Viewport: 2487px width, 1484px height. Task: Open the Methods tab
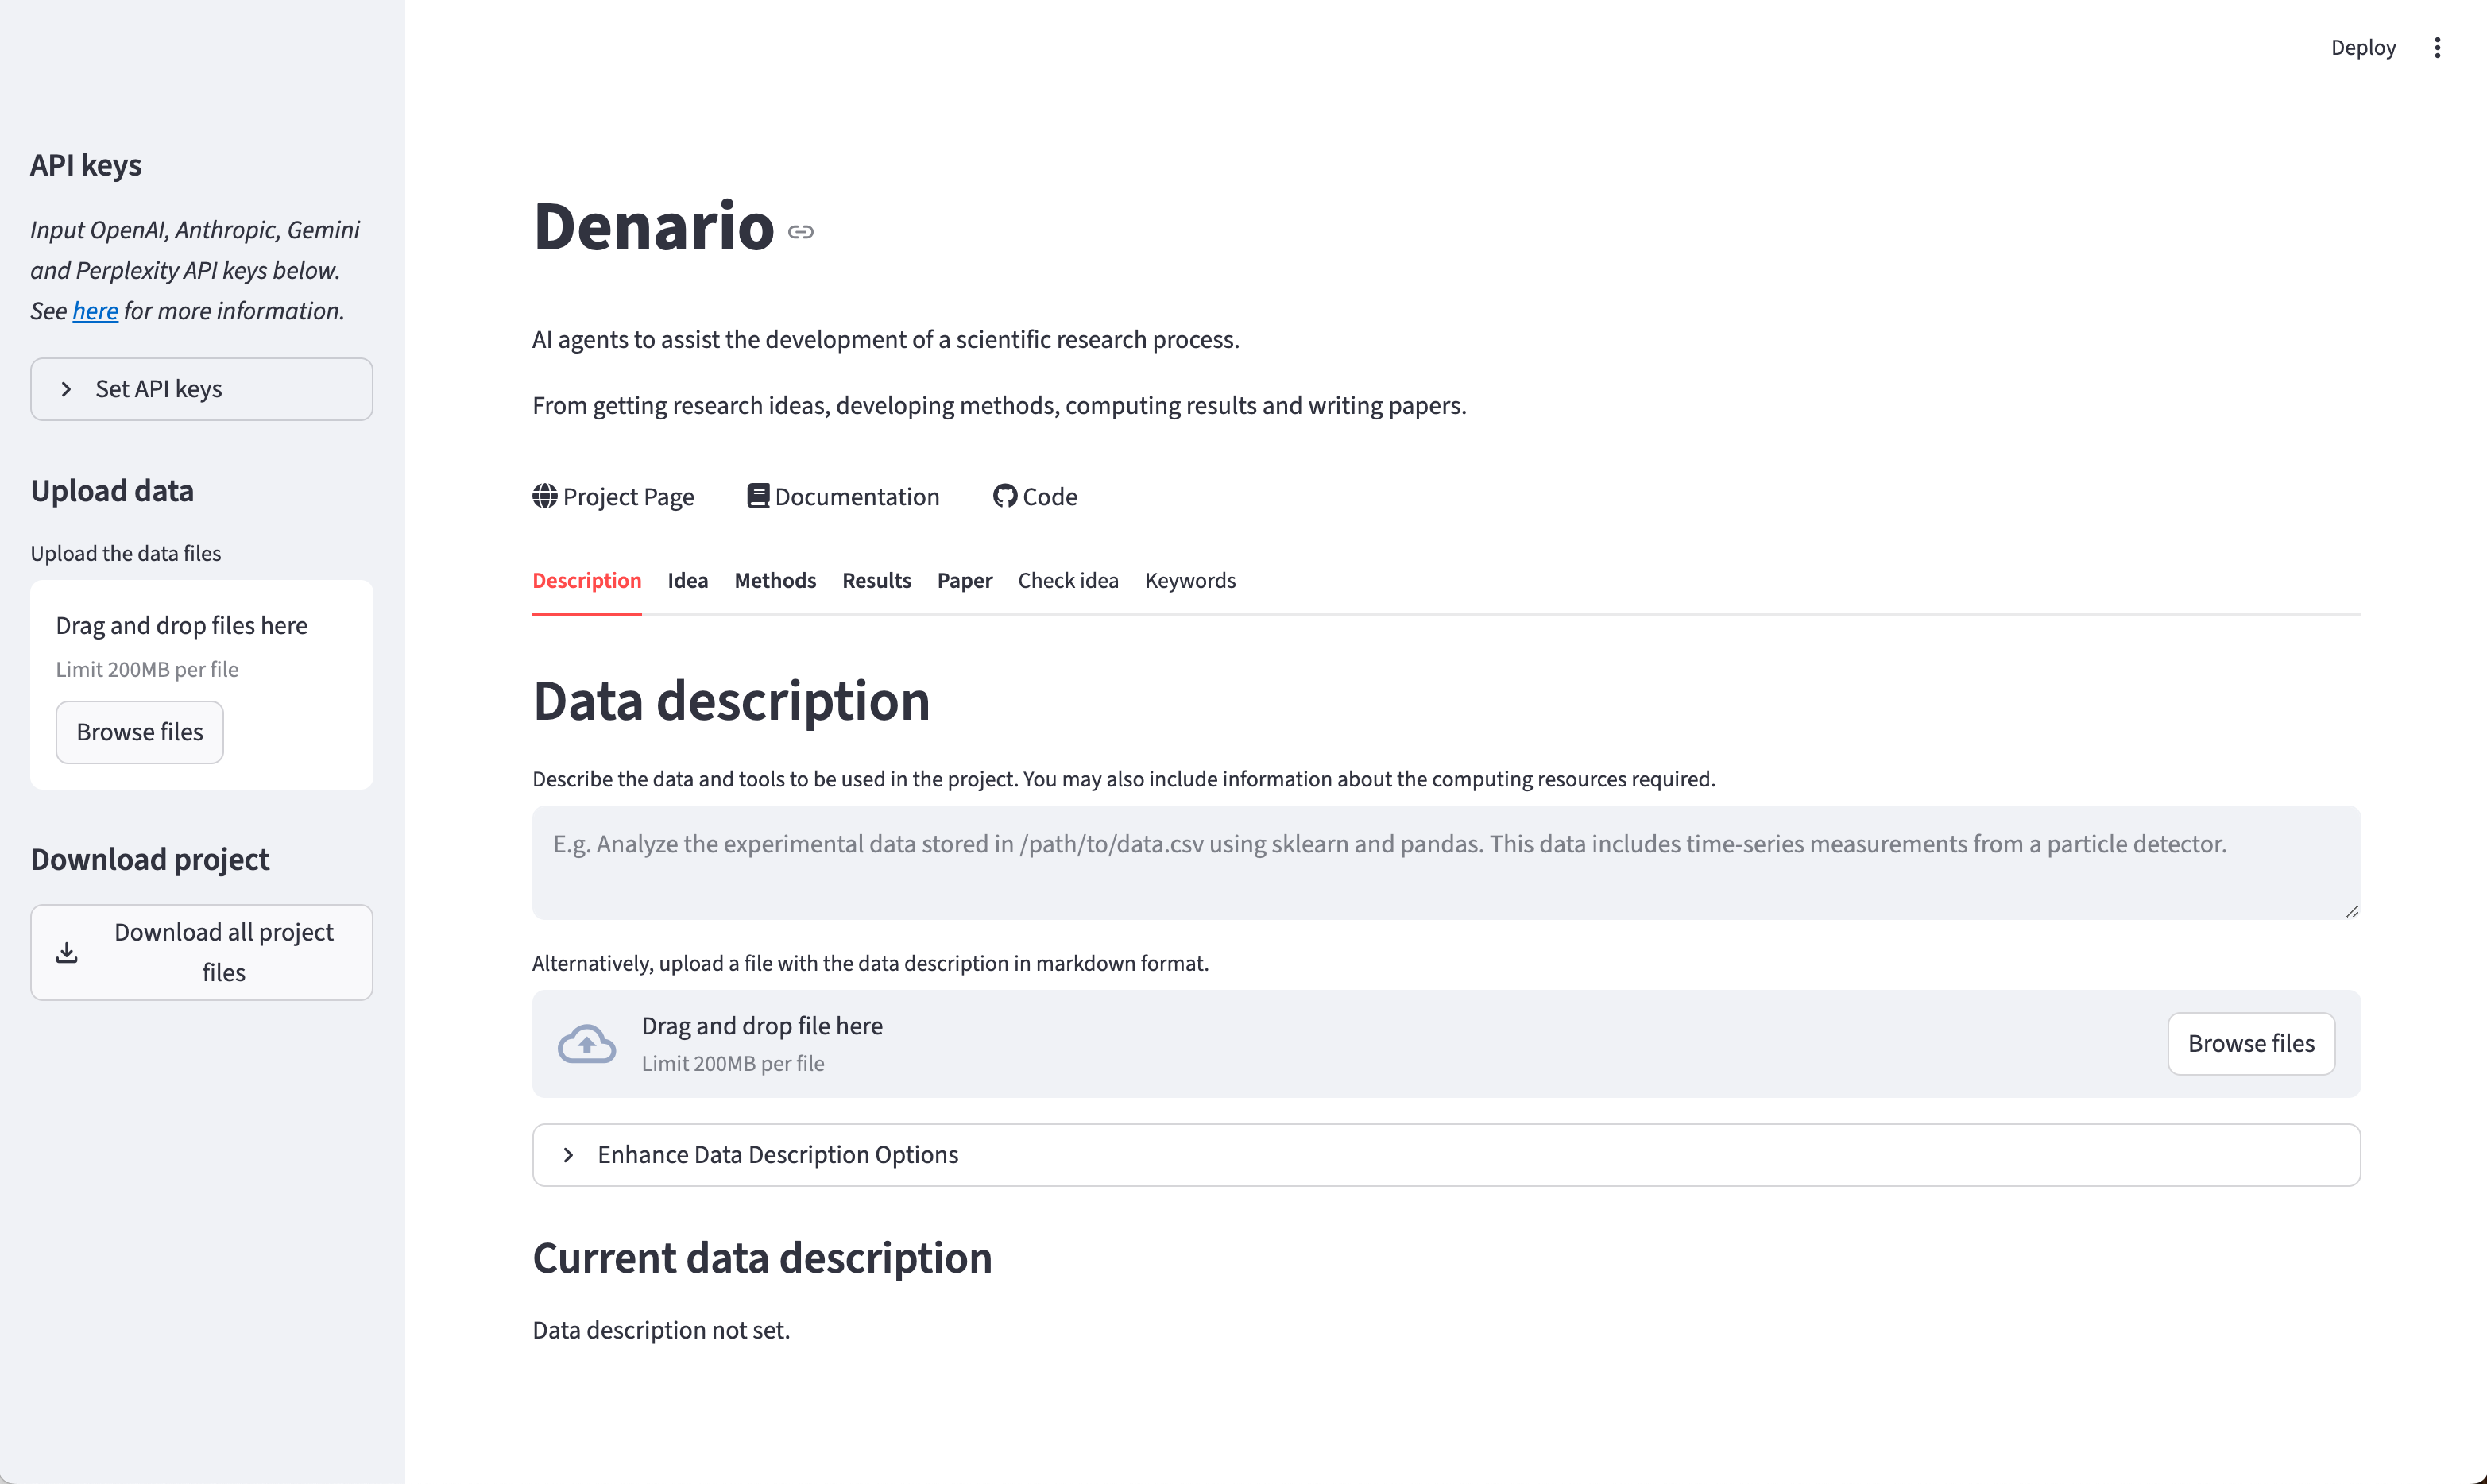(775, 581)
